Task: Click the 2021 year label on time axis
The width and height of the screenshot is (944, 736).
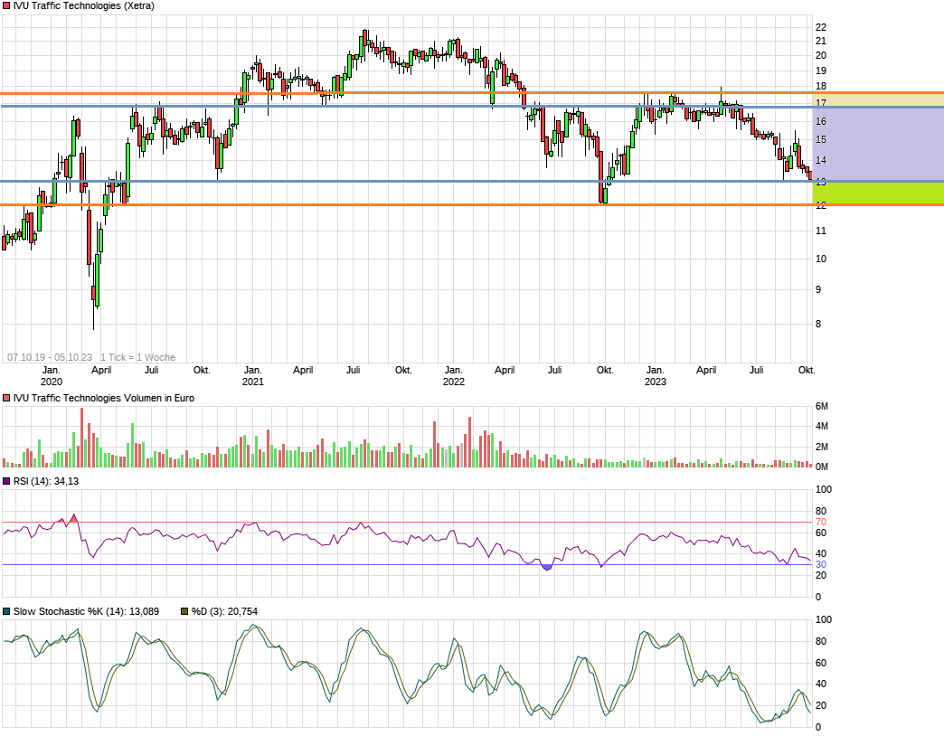Action: 253,382
